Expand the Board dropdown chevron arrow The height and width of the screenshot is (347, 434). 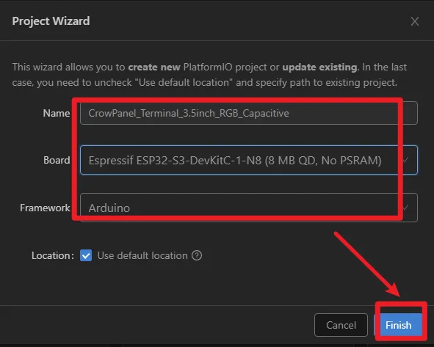coord(406,160)
